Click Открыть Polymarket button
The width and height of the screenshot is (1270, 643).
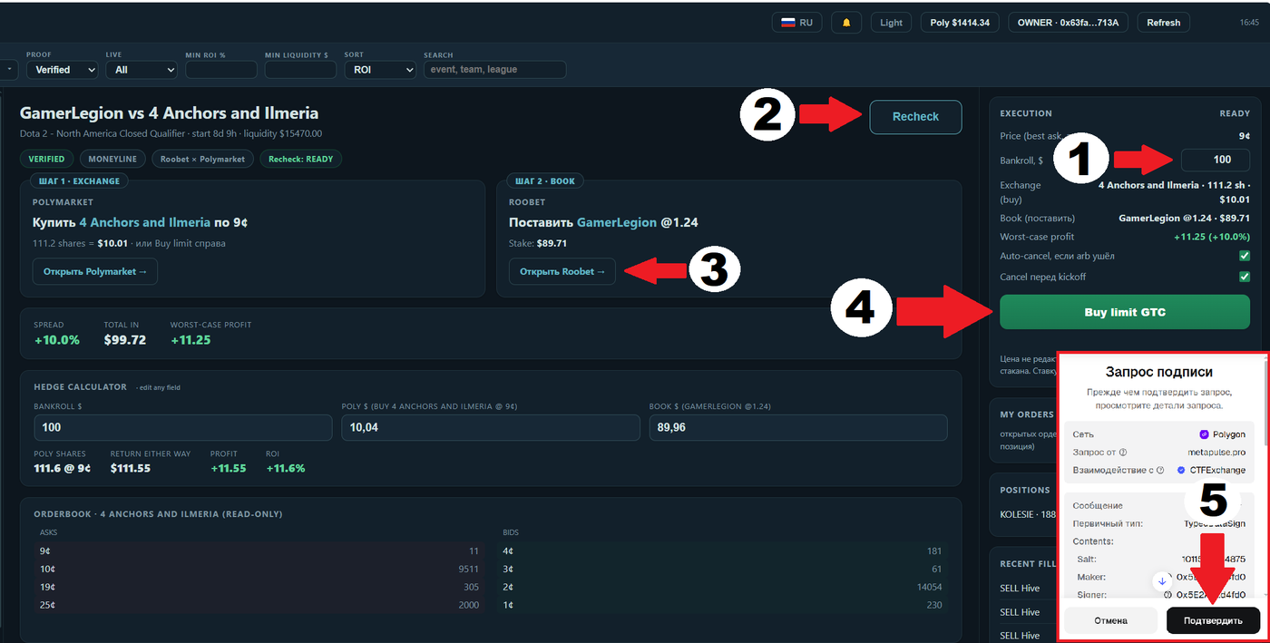94,271
